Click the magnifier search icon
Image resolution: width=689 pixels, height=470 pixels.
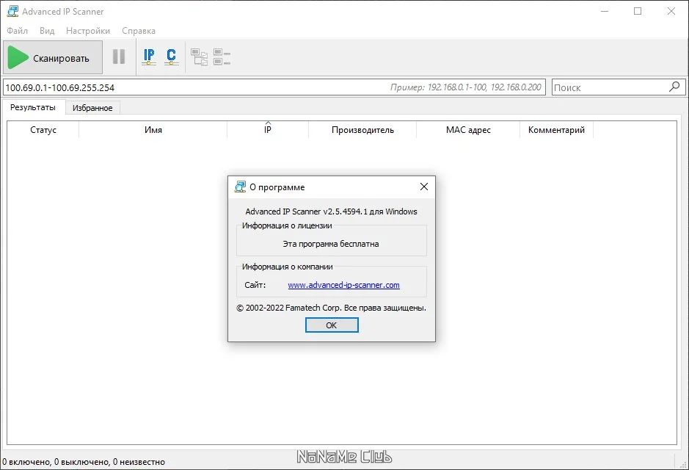coord(674,87)
